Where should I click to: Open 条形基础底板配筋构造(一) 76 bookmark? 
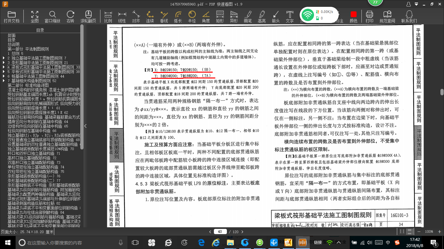(x=34, y=176)
